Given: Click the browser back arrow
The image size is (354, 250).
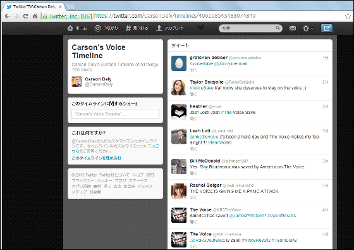Looking at the screenshot, I should pos(7,16).
